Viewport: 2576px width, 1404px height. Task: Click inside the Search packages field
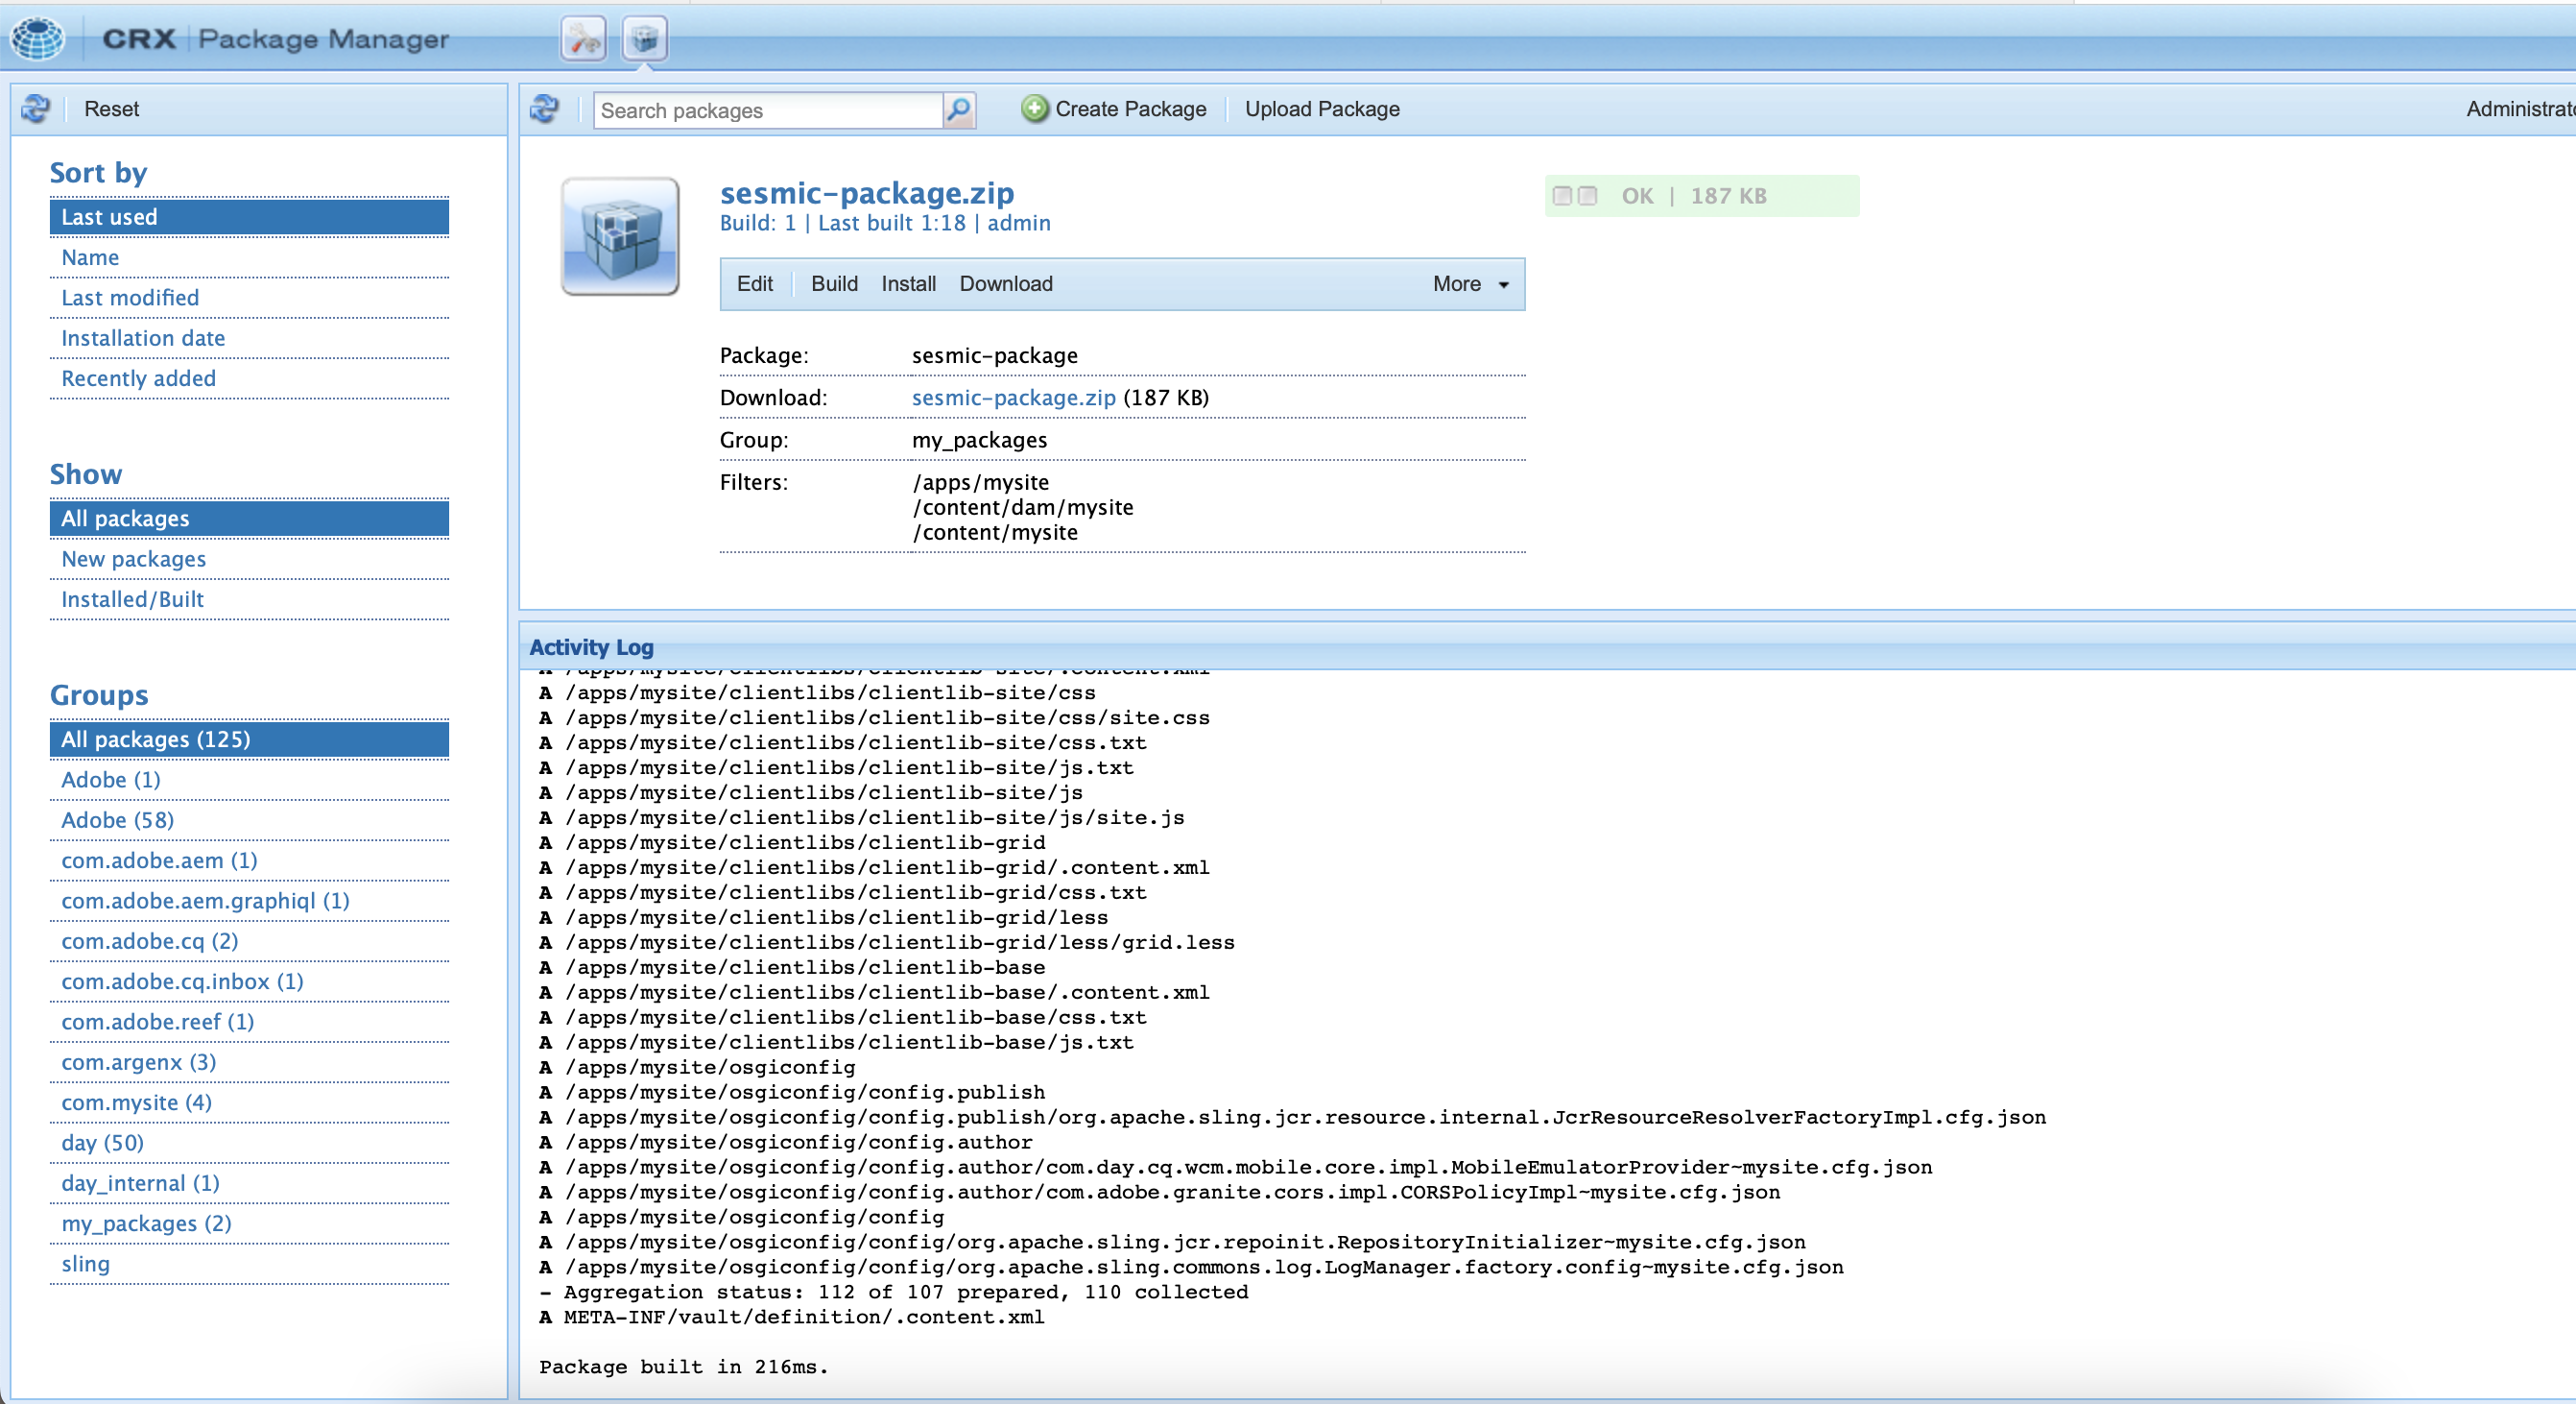pos(770,110)
